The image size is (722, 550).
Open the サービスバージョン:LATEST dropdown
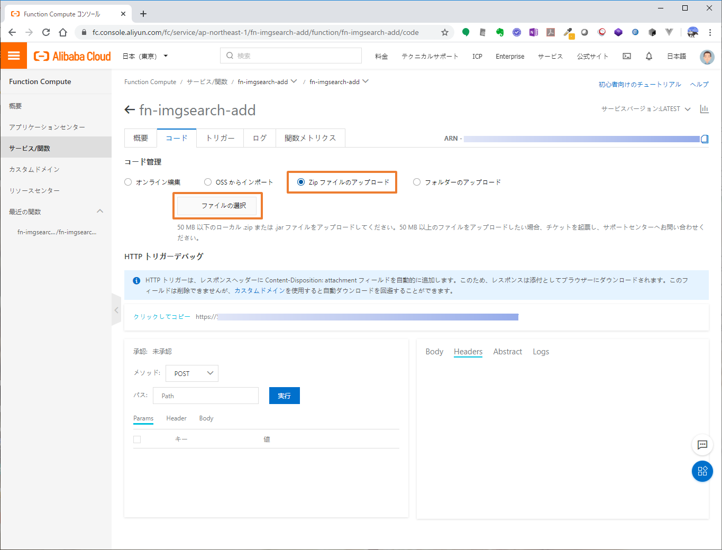click(x=646, y=109)
